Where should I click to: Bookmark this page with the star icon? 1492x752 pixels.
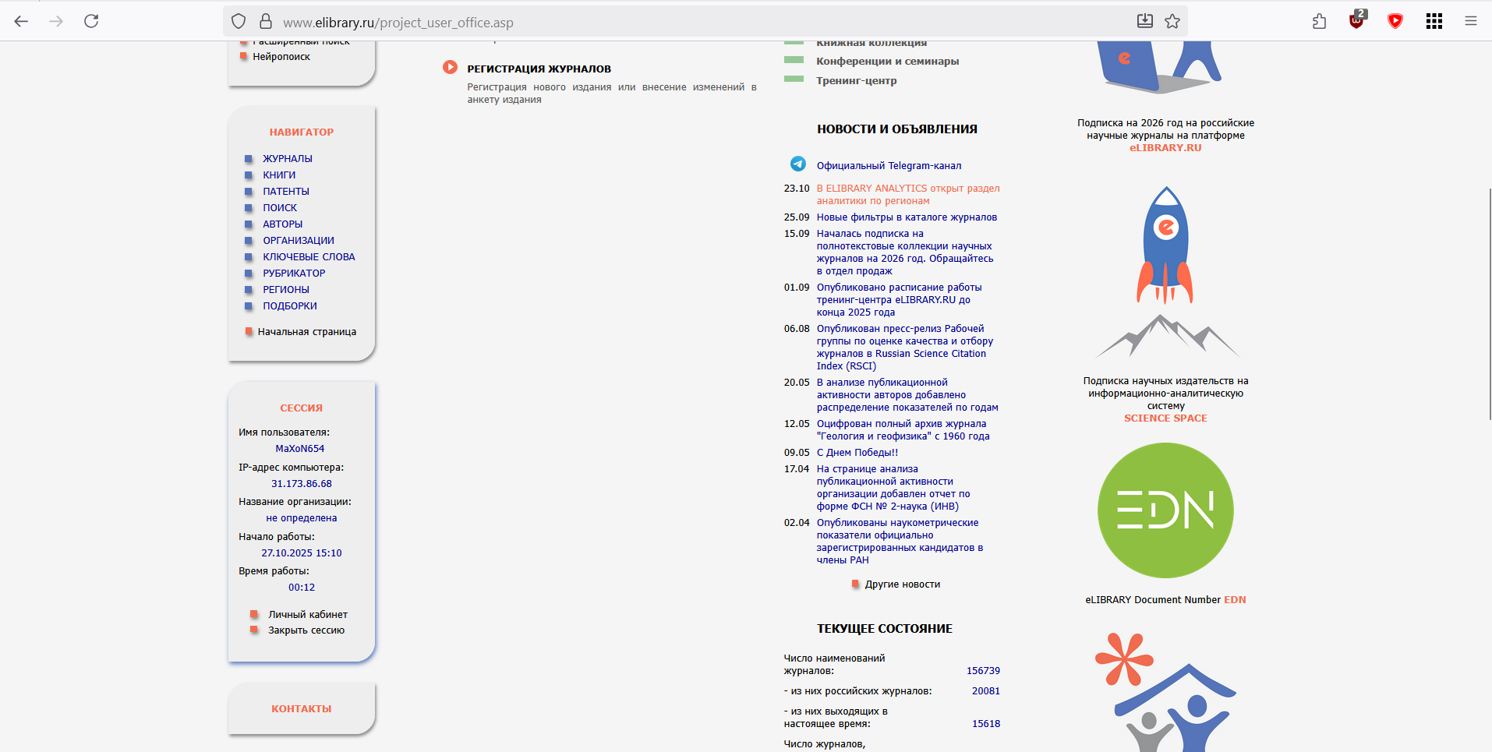click(1172, 21)
